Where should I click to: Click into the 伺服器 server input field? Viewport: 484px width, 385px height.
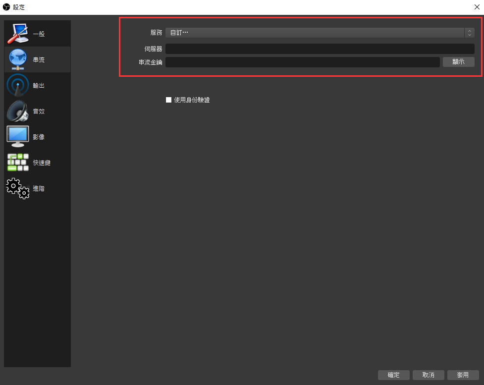320,49
